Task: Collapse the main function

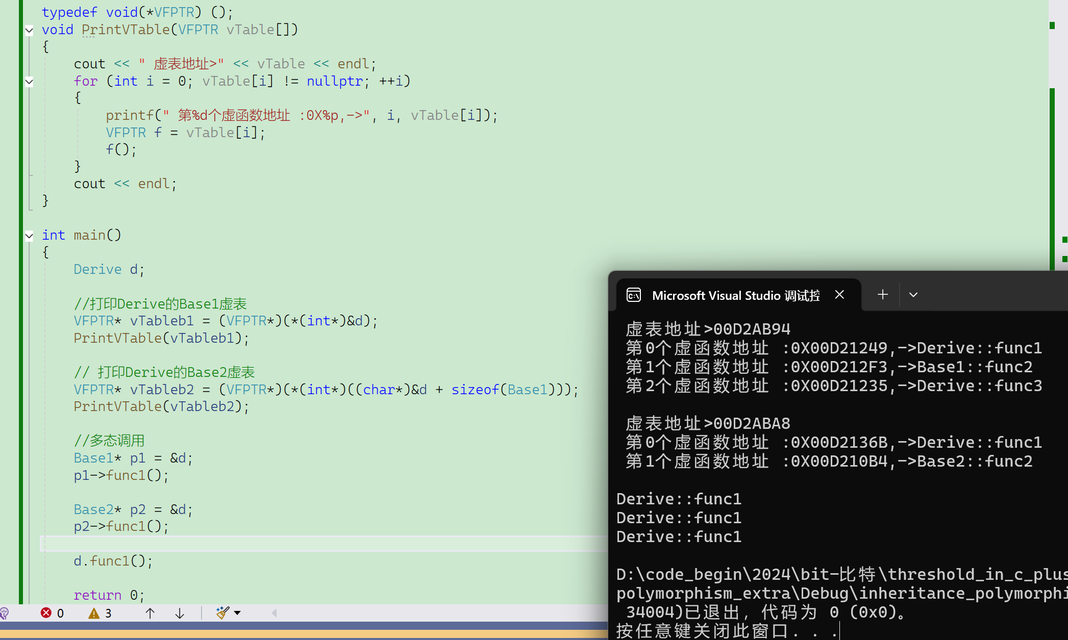Action: [29, 236]
